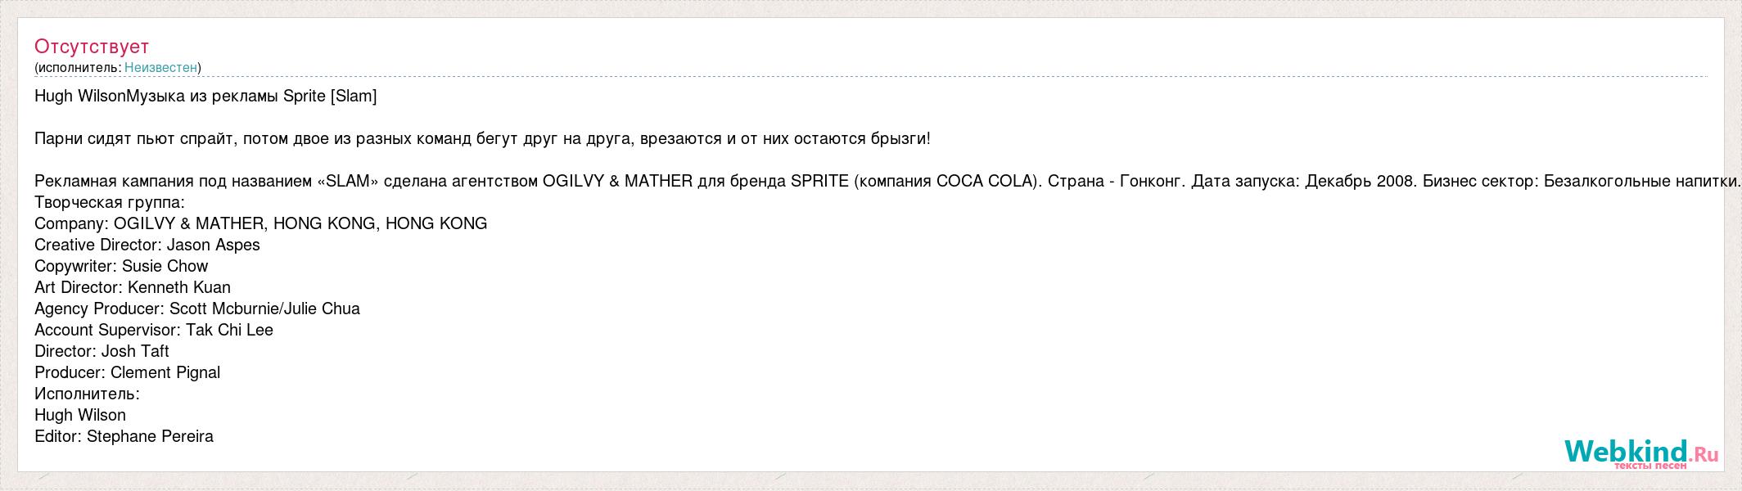Click the 'Hugh WilsonМузыка из рекламы Sprite' line
Image resolution: width=1742 pixels, height=491 pixels.
(x=205, y=97)
